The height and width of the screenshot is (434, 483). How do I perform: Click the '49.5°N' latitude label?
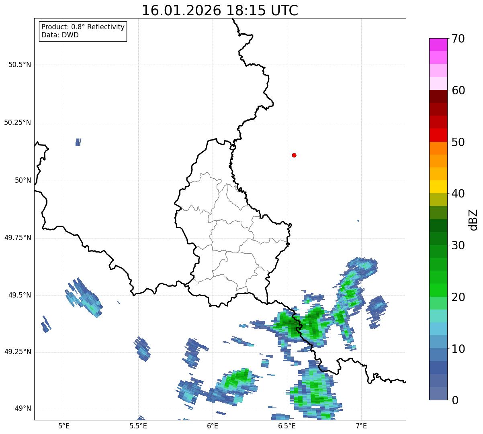(x=20, y=295)
